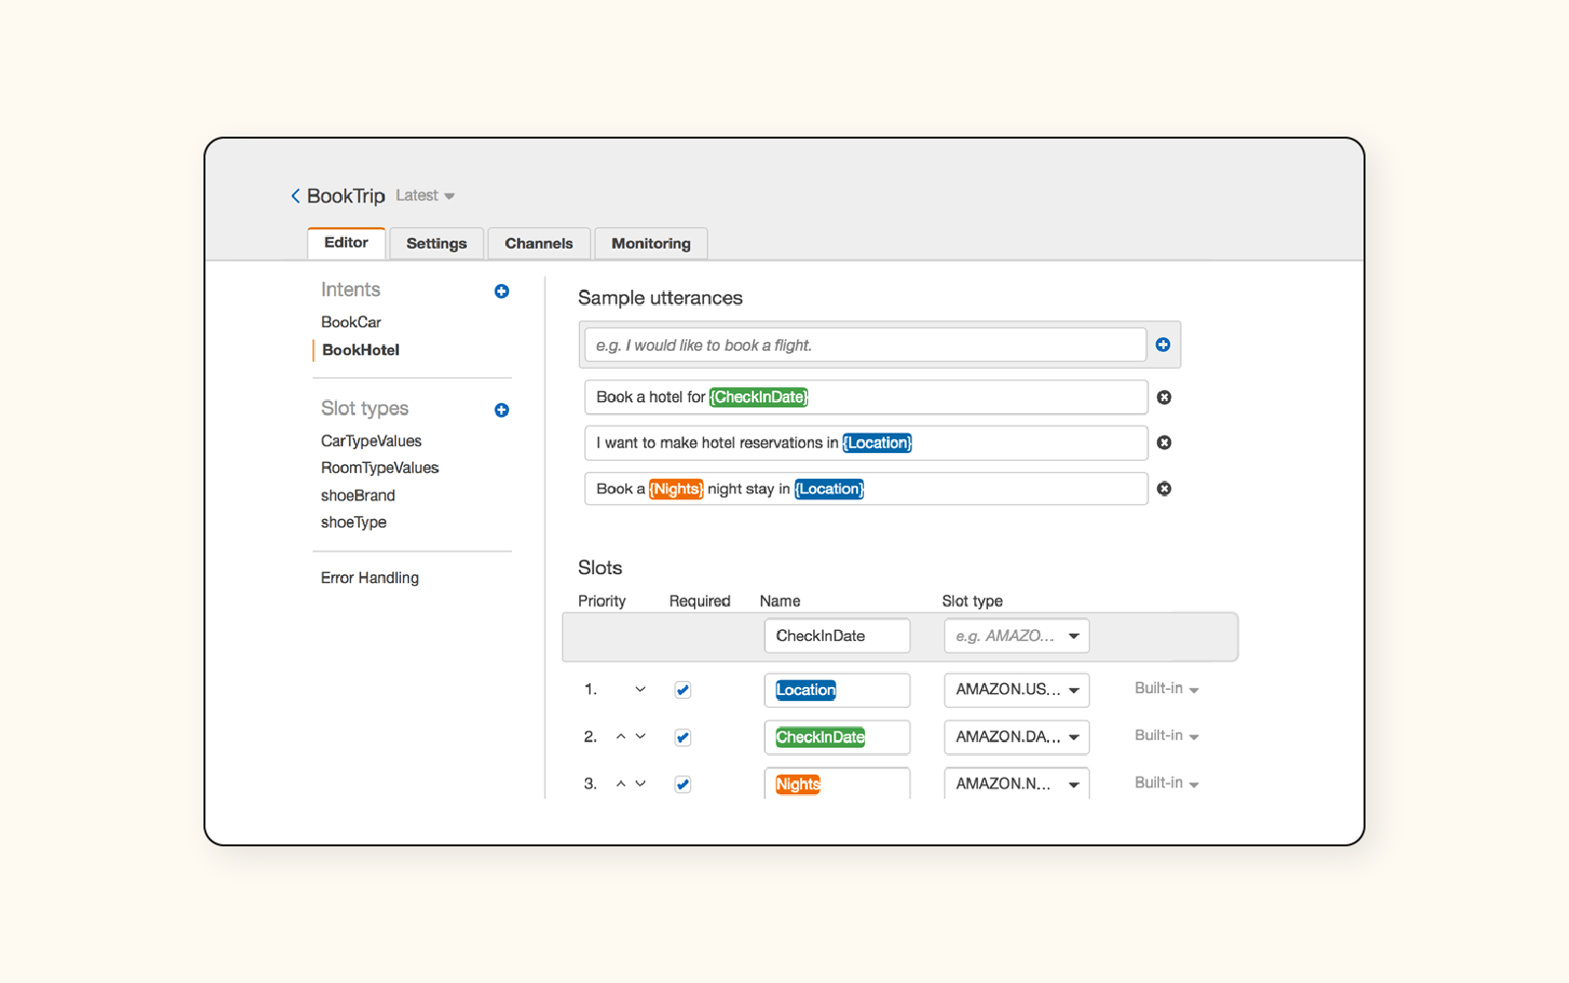Viewport: 1569px width, 983px height.
Task: Expand the Built-in dropdown for Location slot
Action: click(1166, 689)
